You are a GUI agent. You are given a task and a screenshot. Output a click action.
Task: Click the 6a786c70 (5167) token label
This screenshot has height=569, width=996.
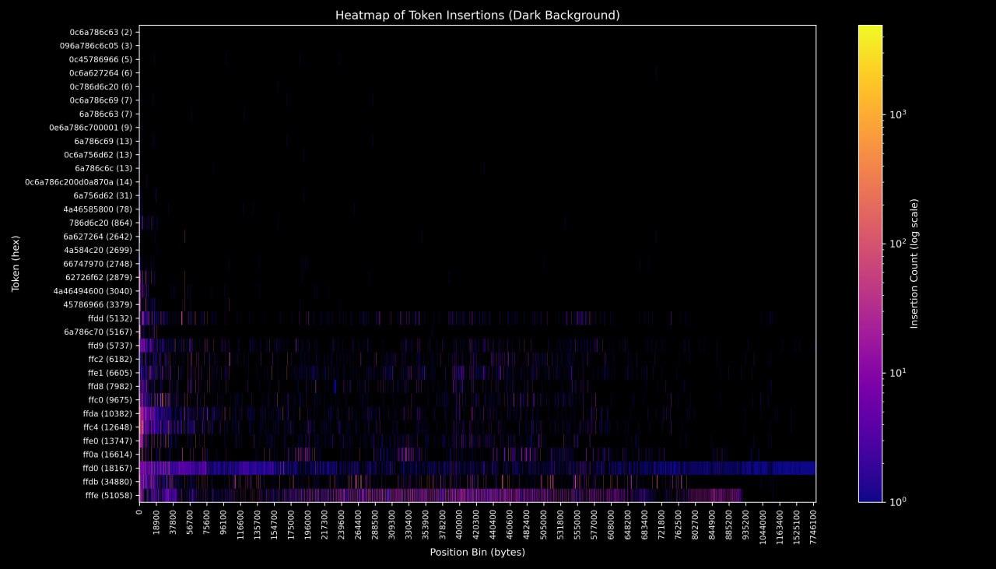point(98,332)
